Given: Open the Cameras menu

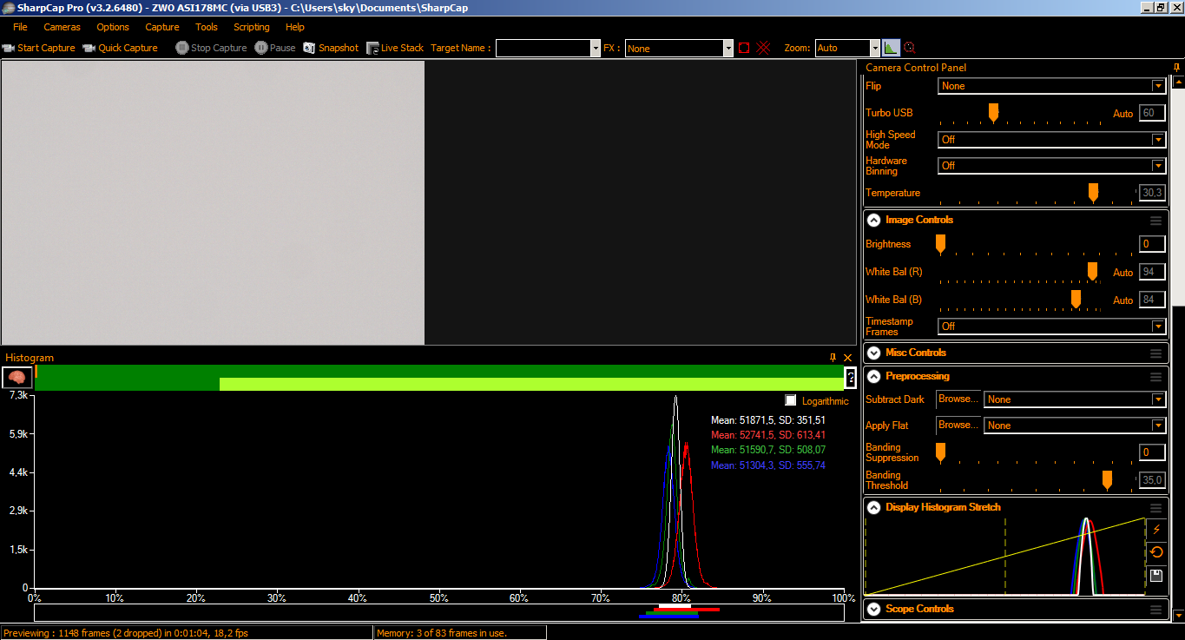Looking at the screenshot, I should (62, 27).
